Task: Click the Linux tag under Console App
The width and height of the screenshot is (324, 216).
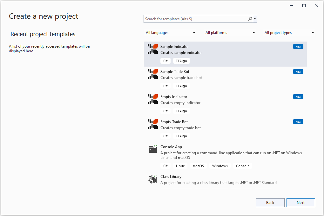Action: [x=180, y=166]
